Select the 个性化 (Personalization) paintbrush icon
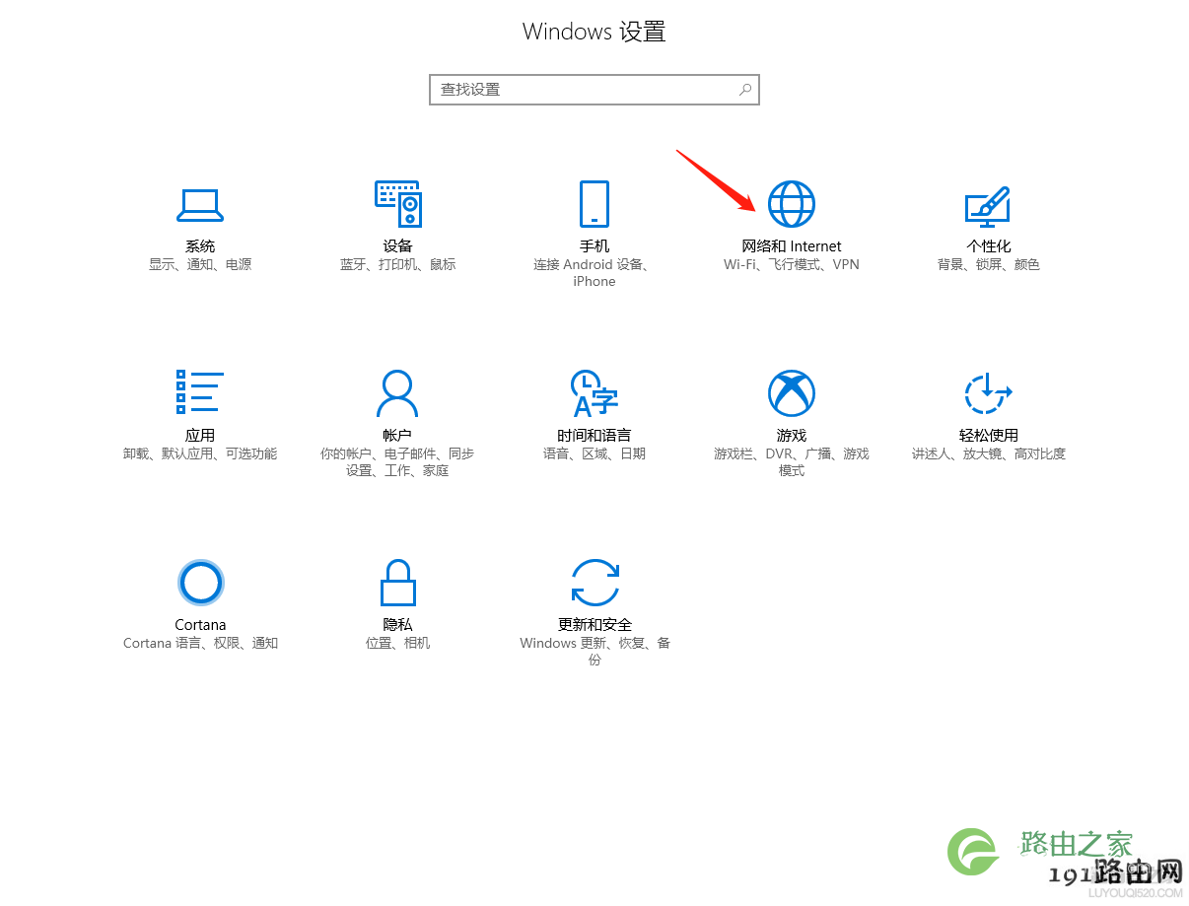Screen dimensions: 1189x906 [x=988, y=205]
